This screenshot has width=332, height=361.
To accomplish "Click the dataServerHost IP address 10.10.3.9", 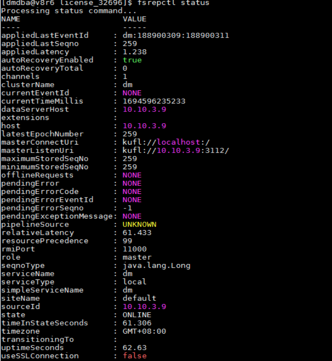I will pyautogui.click(x=144, y=109).
